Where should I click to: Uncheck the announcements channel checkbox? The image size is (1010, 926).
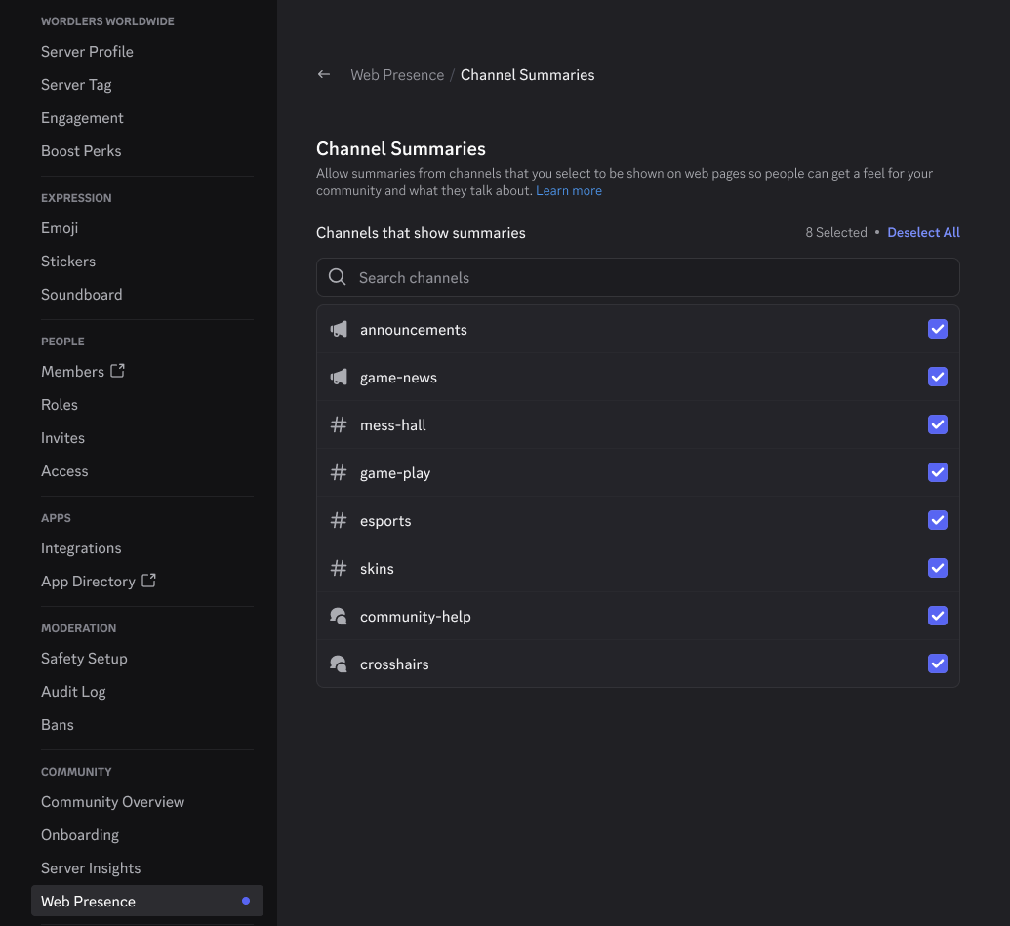(x=937, y=329)
